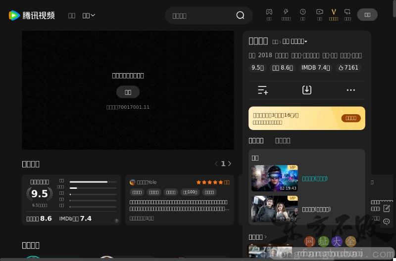This screenshot has height=261, width=396.
Task: Click the download icon in info panel
Action: pos(307,90)
